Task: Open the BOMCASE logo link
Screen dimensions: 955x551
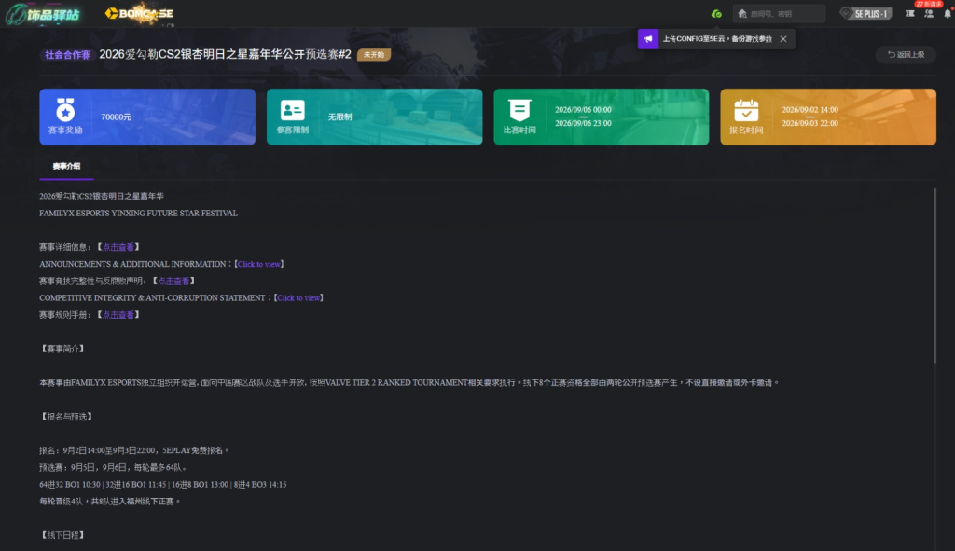Action: point(140,13)
